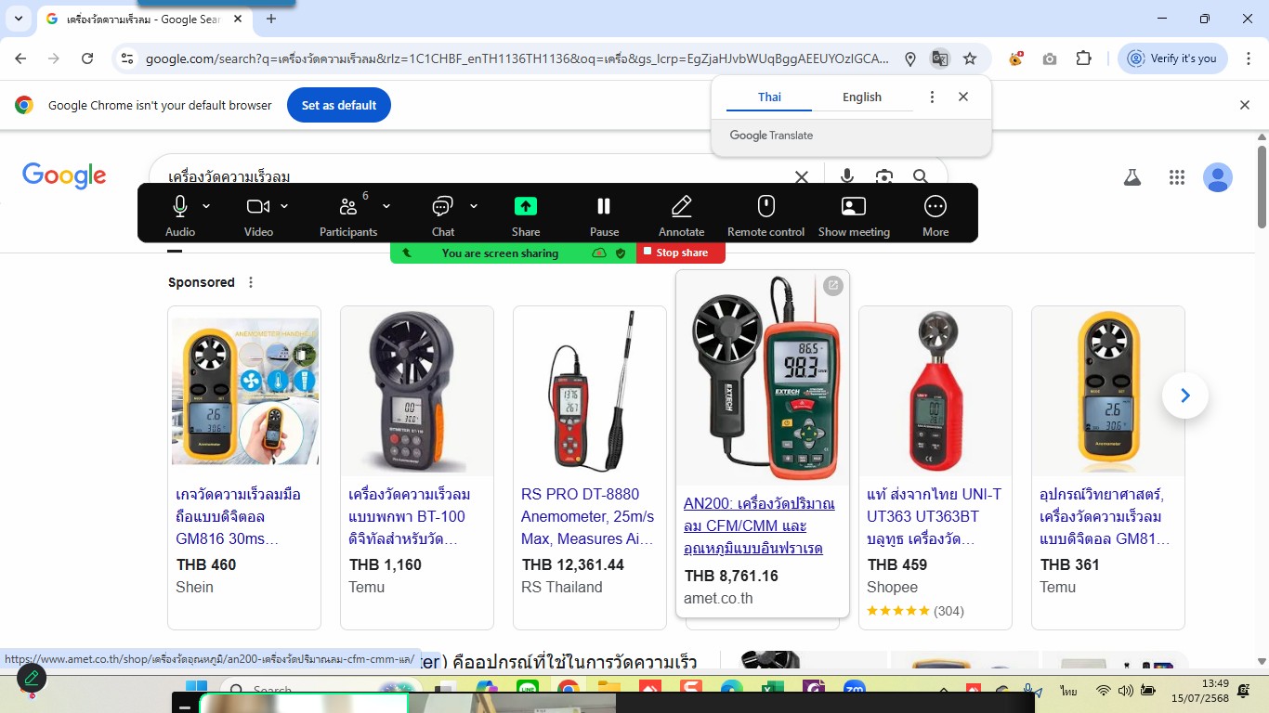Mute audio in the Zoom toolbar
Viewport: 1269px width, 713px height.
point(180,215)
